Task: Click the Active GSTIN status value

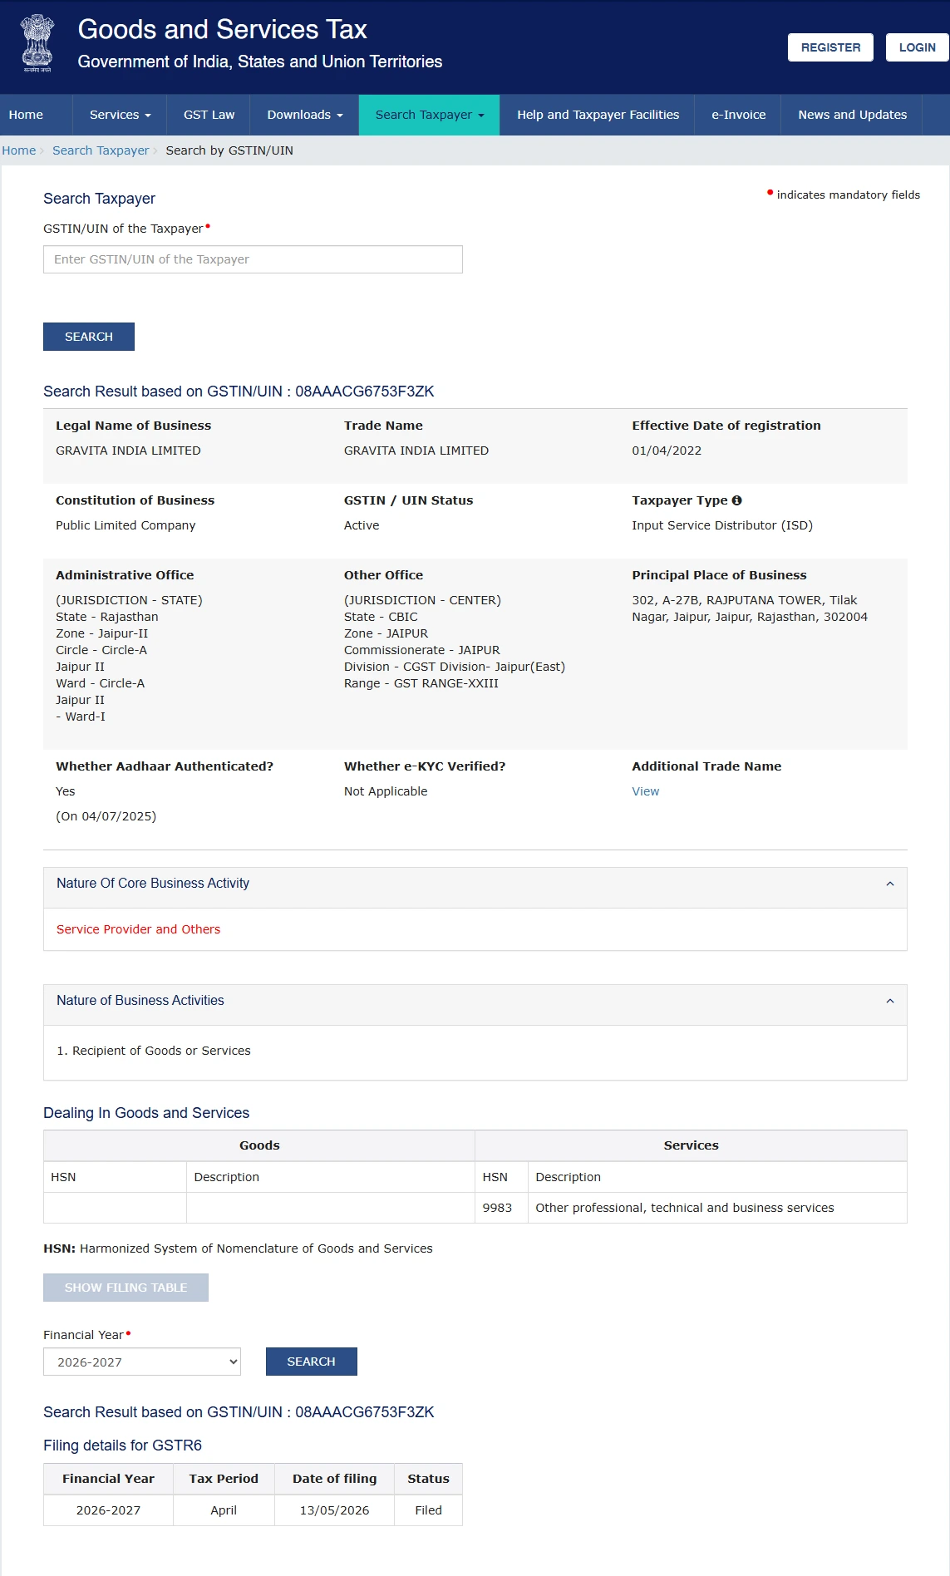Action: 362,525
